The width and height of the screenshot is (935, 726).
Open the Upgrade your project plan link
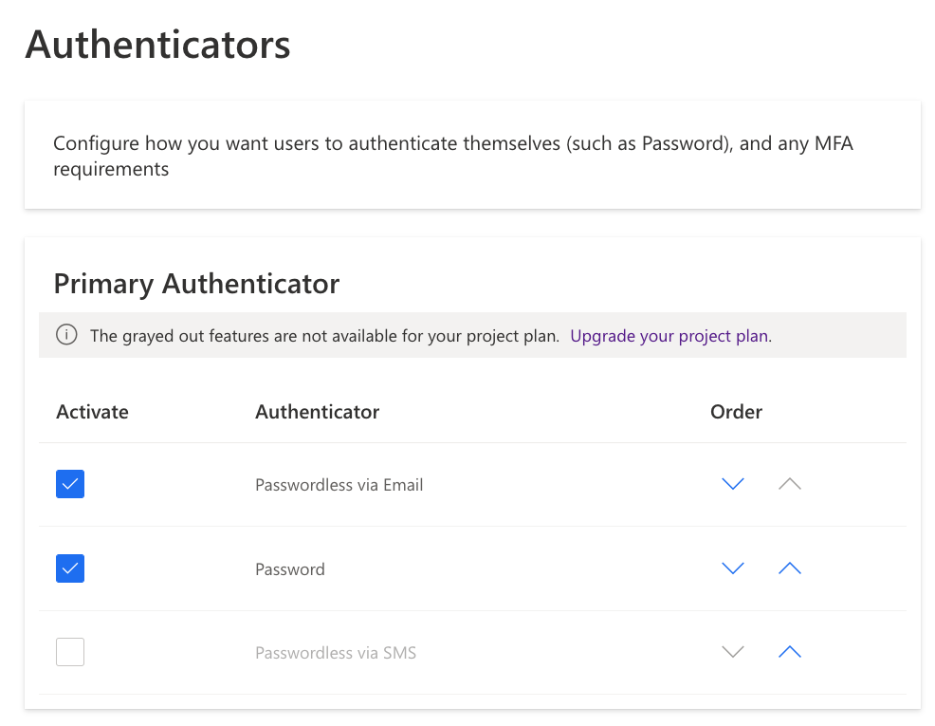click(669, 336)
